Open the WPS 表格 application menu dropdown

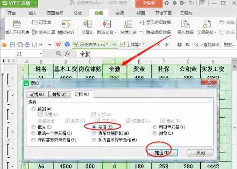pos(36,3)
